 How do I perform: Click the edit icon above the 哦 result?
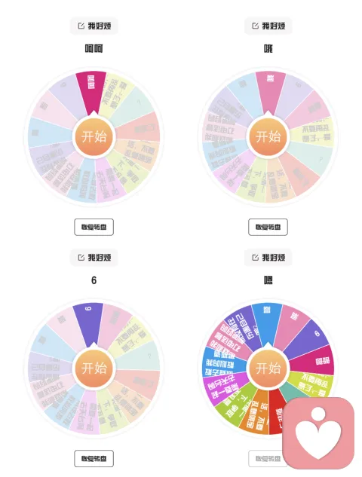pos(255,26)
